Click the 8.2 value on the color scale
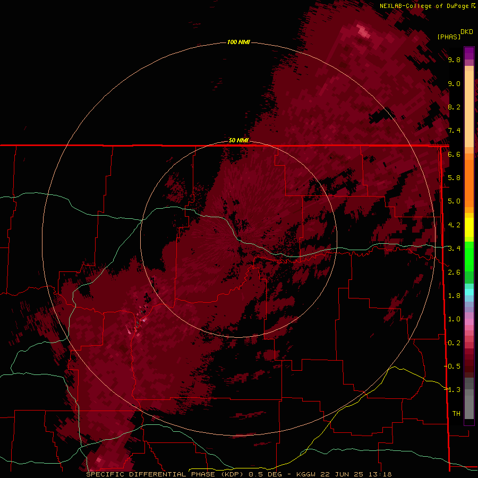 (454, 107)
